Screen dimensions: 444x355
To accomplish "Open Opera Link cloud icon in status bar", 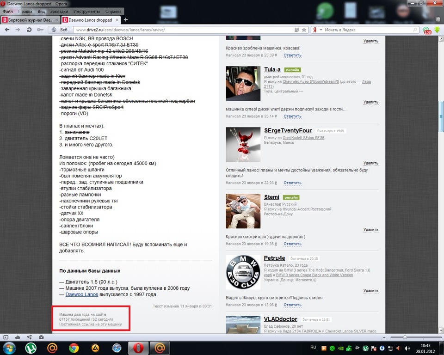I will click(x=18, y=337).
